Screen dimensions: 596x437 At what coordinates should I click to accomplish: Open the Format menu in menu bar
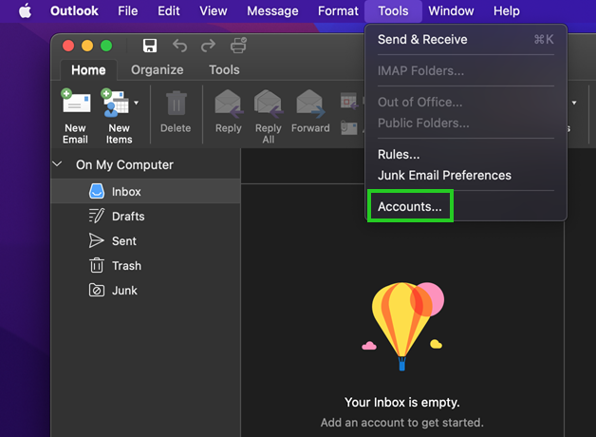[338, 11]
